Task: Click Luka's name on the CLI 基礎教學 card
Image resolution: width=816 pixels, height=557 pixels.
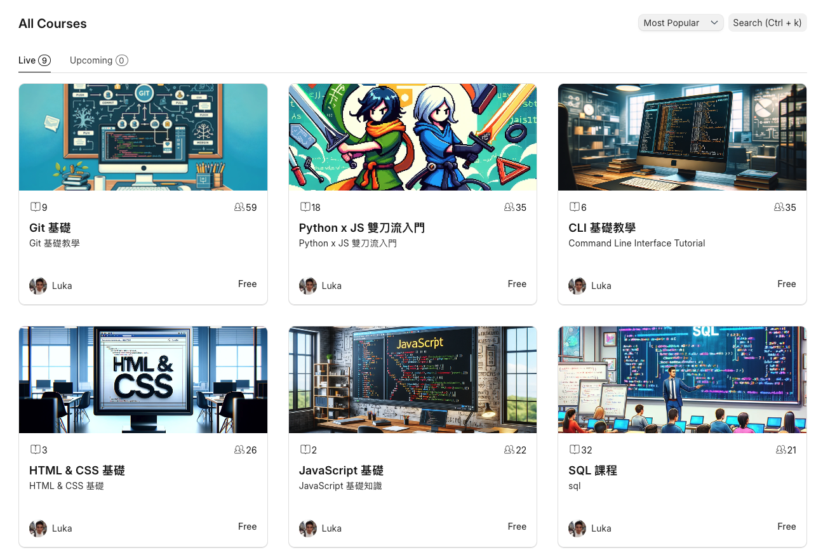Action: click(x=601, y=286)
